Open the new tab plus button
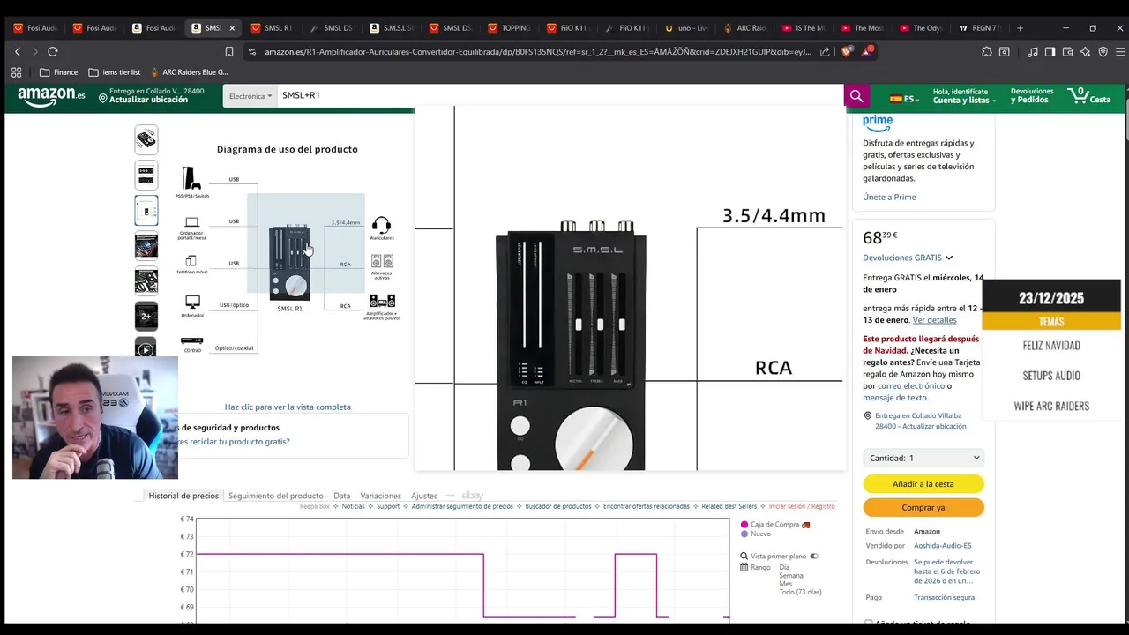This screenshot has height=635, width=1129. (x=1020, y=28)
